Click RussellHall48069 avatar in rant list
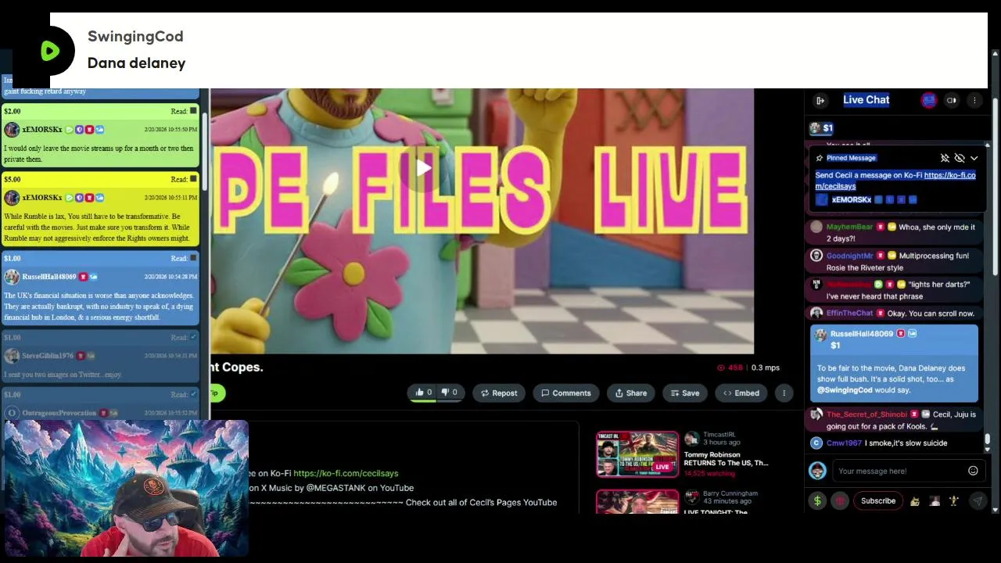This screenshot has width=1001, height=563. 12,277
